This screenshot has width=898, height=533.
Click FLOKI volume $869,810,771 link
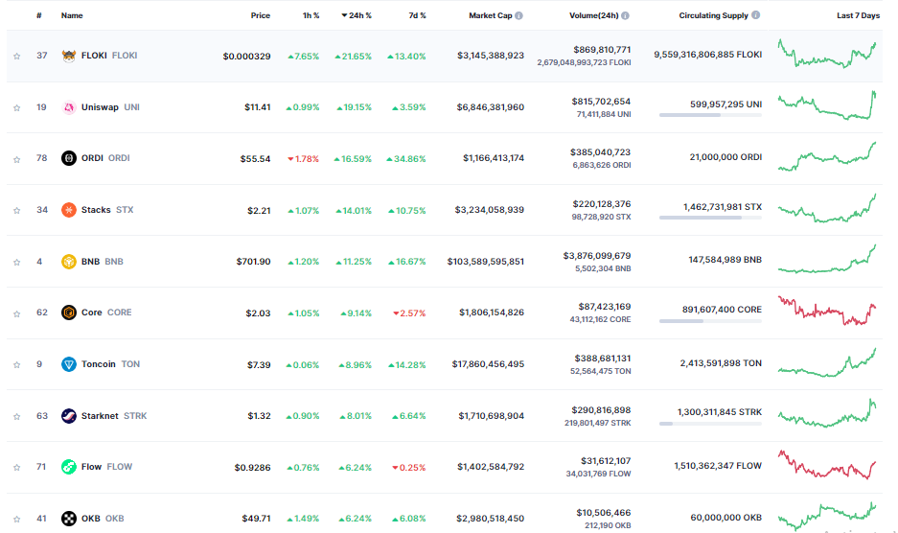click(x=602, y=50)
